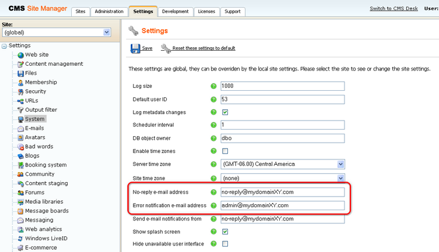Click the E-mails envelope icon
Screen dimensions: 439x252
click(x=20, y=128)
